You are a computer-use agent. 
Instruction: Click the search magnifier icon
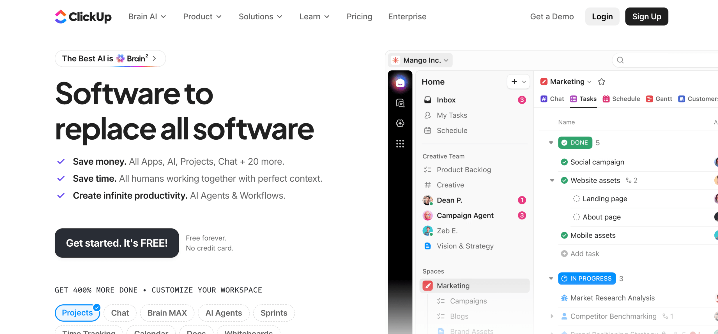[x=620, y=60]
